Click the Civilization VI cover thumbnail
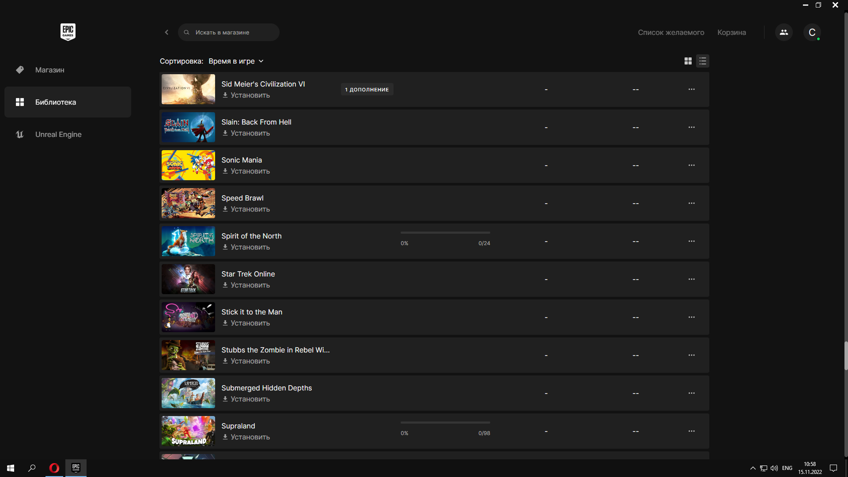Screen dimensions: 848x477 point(188,89)
